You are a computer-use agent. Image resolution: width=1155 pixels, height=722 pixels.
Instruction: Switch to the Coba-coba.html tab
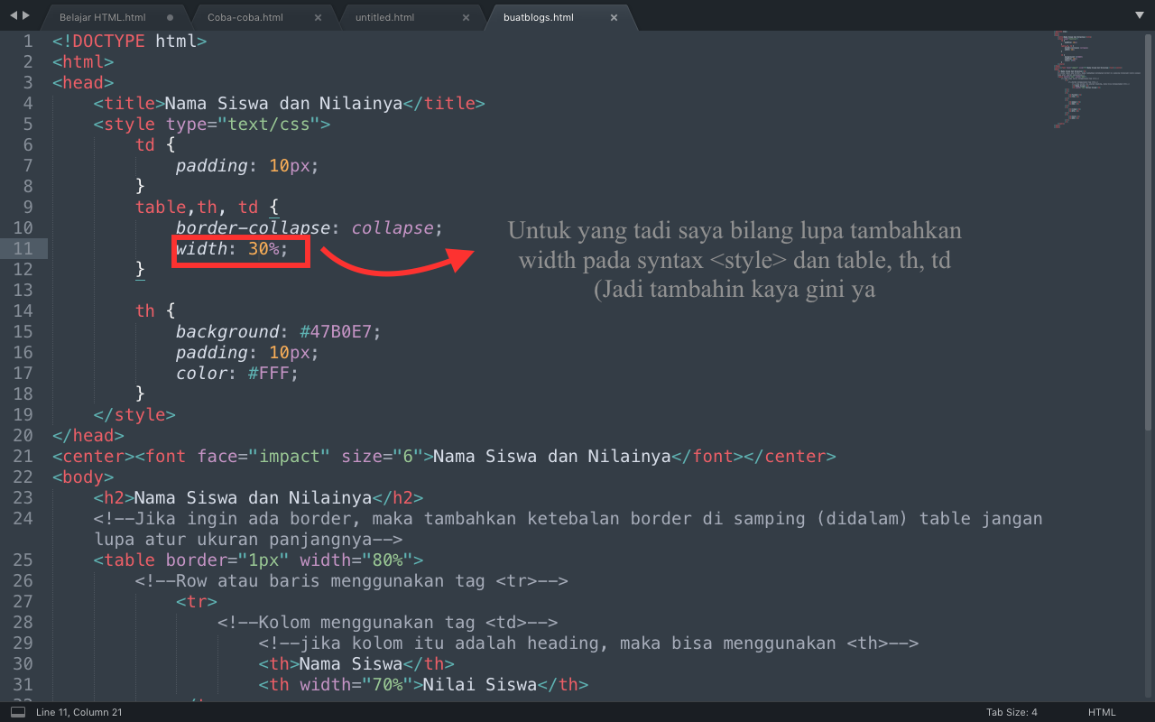pyautogui.click(x=245, y=17)
